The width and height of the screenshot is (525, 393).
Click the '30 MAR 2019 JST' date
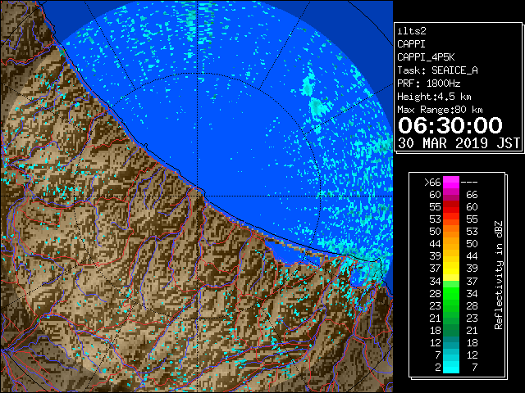(459, 143)
